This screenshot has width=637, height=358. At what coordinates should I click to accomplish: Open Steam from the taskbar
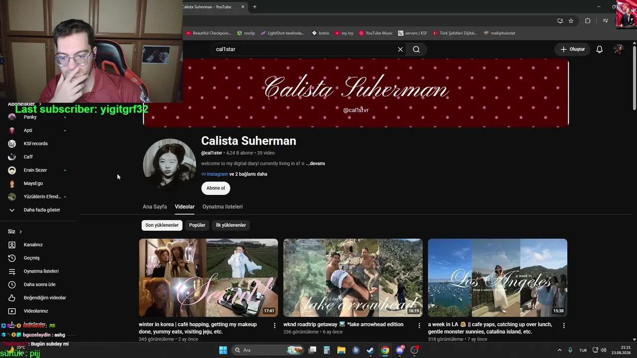[x=370, y=350]
